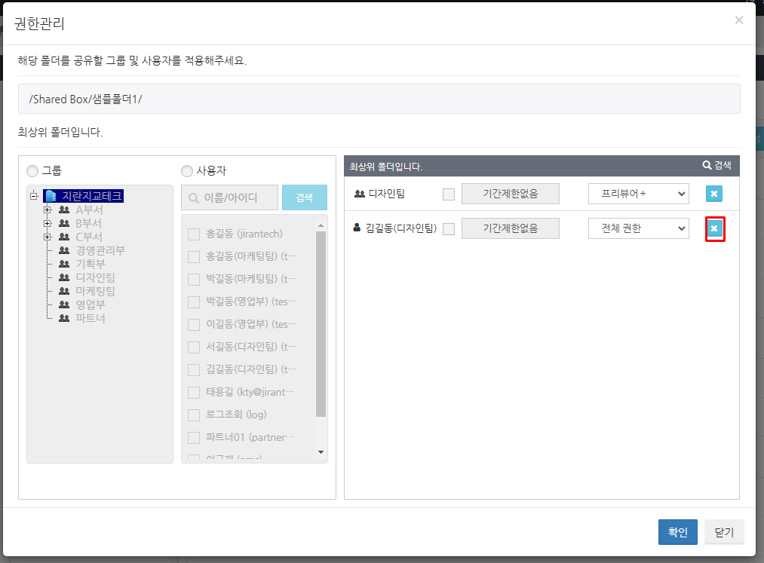The width and height of the screenshot is (764, 563).
Task: Click the 지란지교테크 company building icon
Action: pyautogui.click(x=51, y=196)
